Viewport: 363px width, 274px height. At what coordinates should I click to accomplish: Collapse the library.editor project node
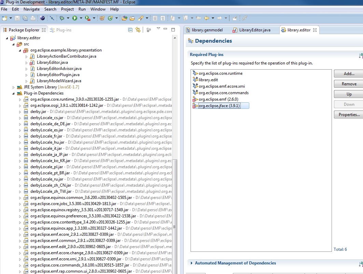tap(7, 38)
